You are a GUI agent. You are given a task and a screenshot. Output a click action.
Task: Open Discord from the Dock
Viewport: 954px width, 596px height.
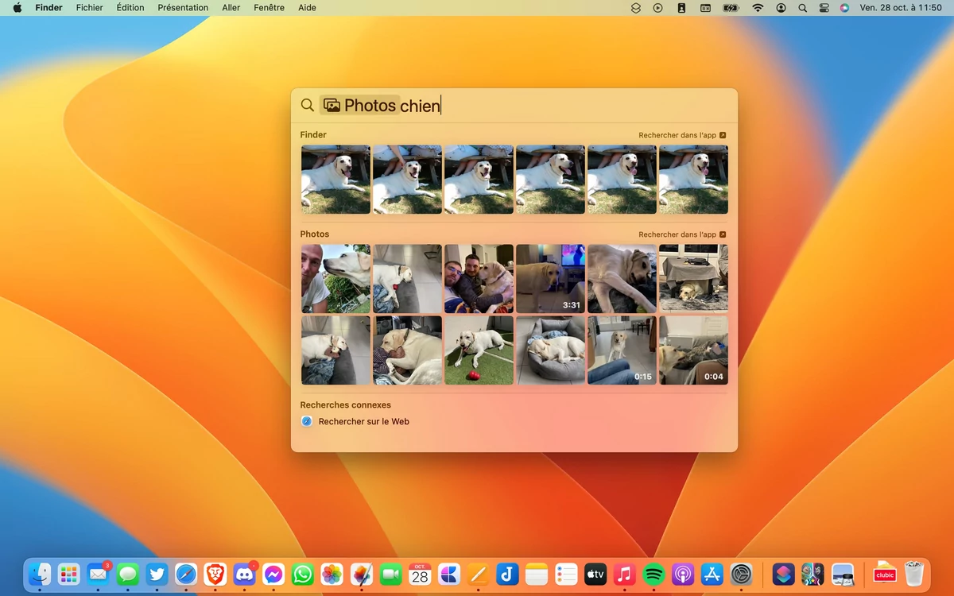click(245, 574)
